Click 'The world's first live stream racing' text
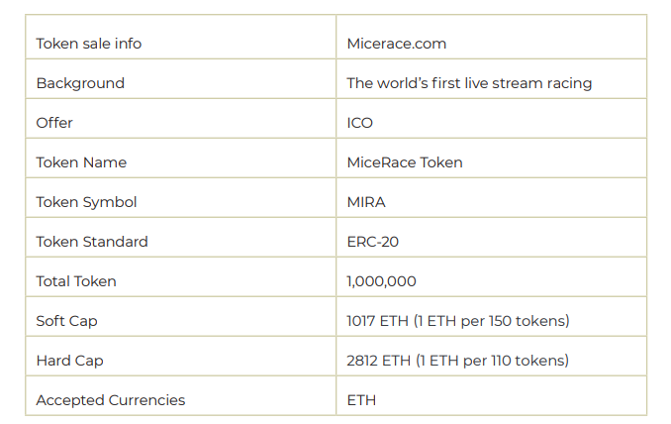The image size is (671, 424). click(x=469, y=83)
